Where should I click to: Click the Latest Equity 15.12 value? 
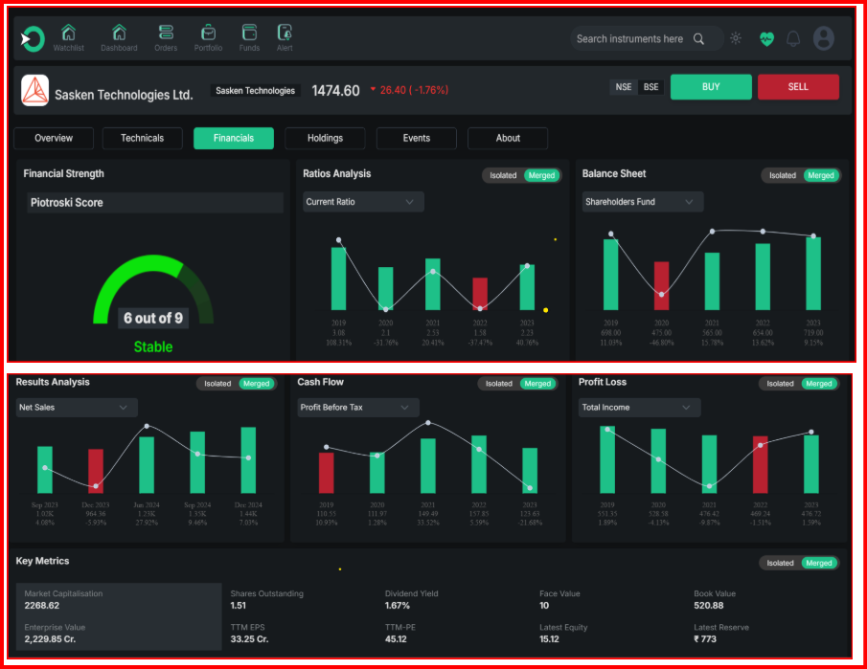pos(550,639)
